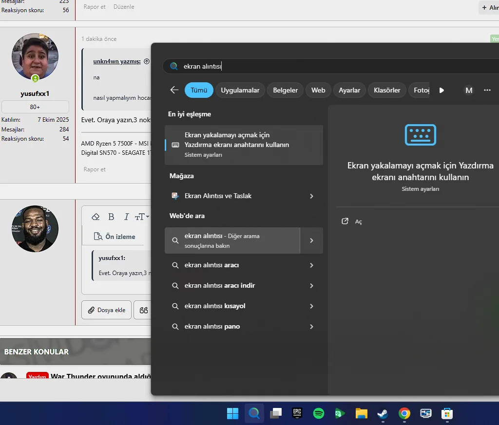Click the Windows Start button
Viewport: 499px width, 425px height.
click(x=232, y=414)
